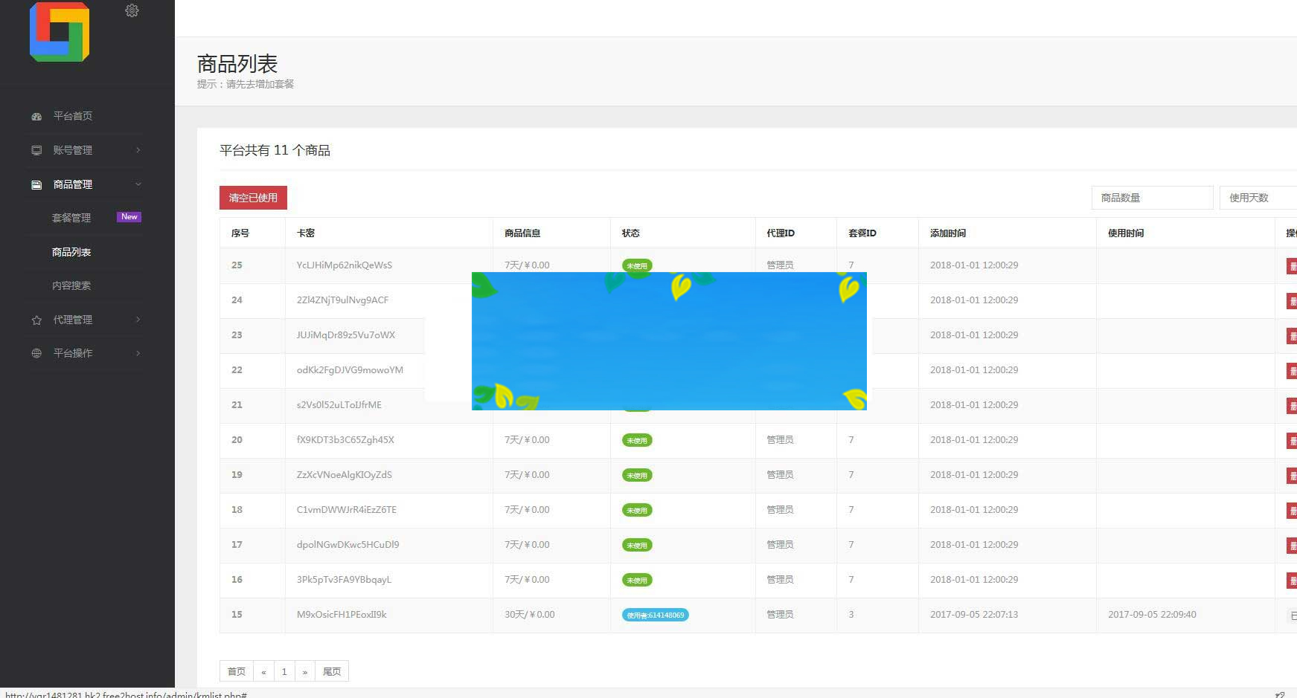The height and width of the screenshot is (698, 1297).
Task: Click the 代理管理 star icon
Action: (36, 320)
